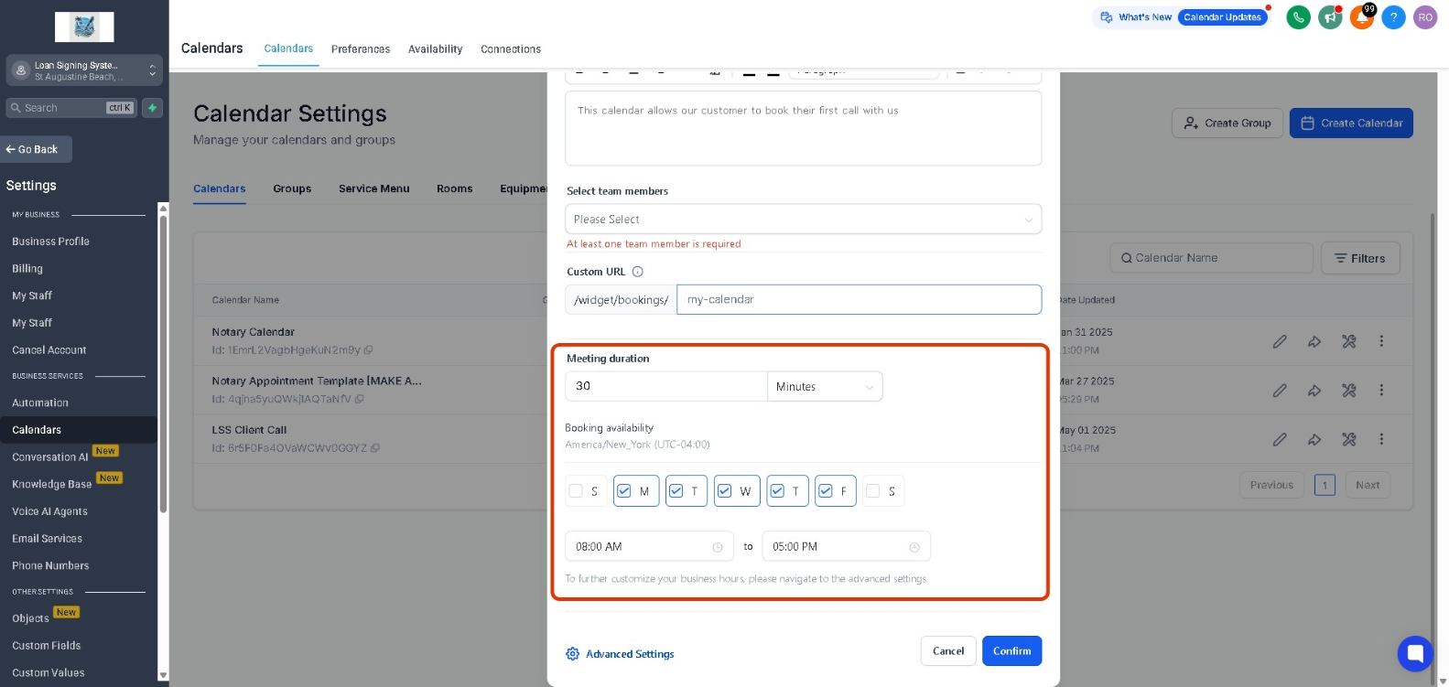
Task: Click the pencil edit icon for Notary Calendar
Action: tap(1280, 341)
